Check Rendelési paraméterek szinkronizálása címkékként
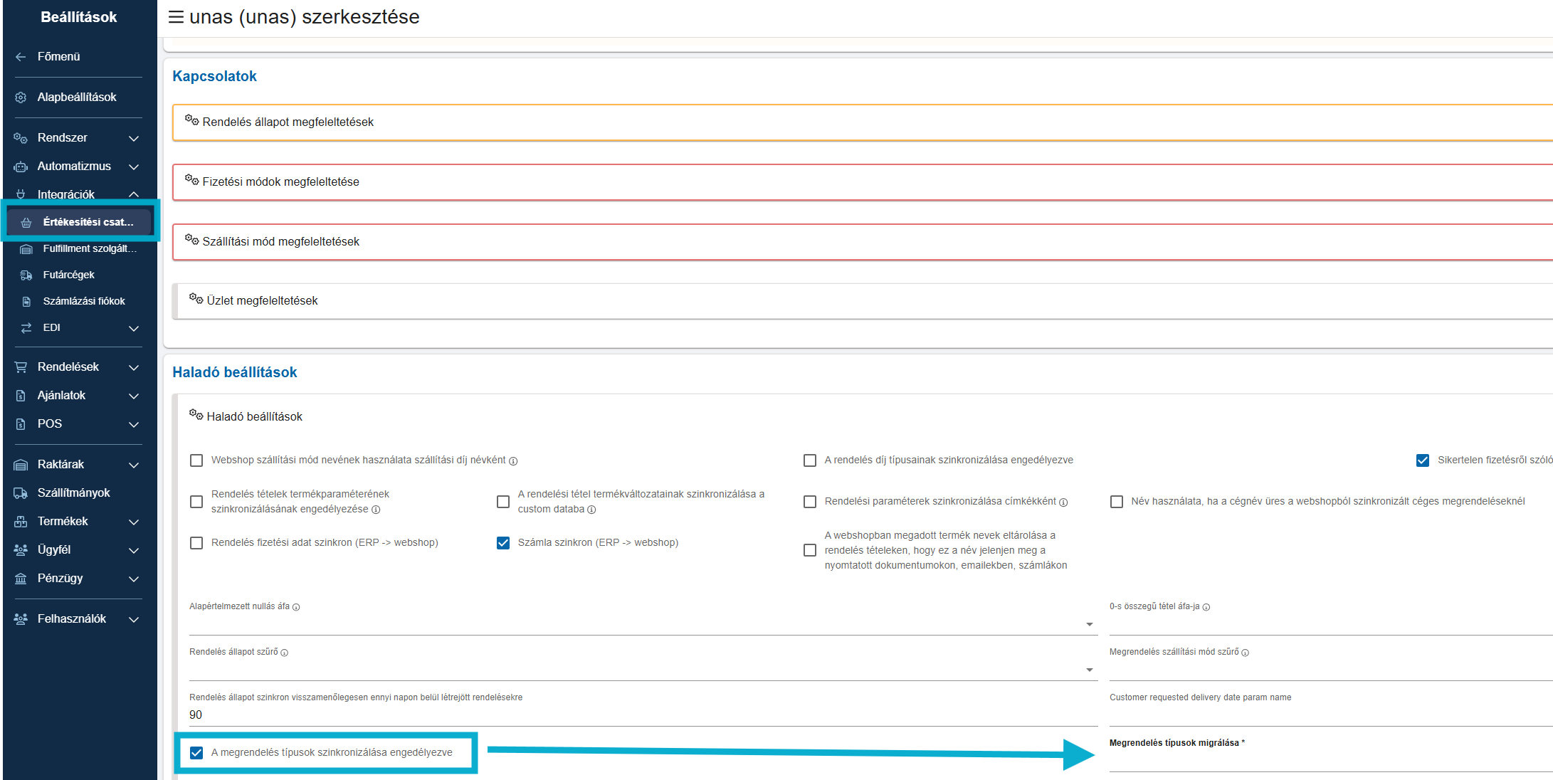1553x780 pixels. click(810, 502)
